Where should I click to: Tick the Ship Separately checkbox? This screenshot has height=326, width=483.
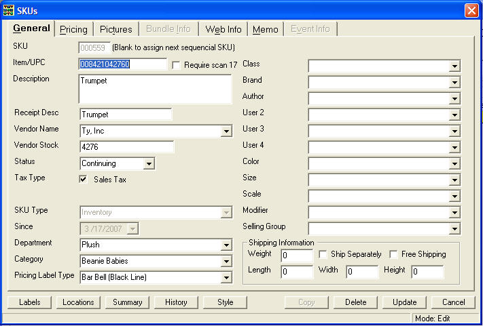coord(323,255)
